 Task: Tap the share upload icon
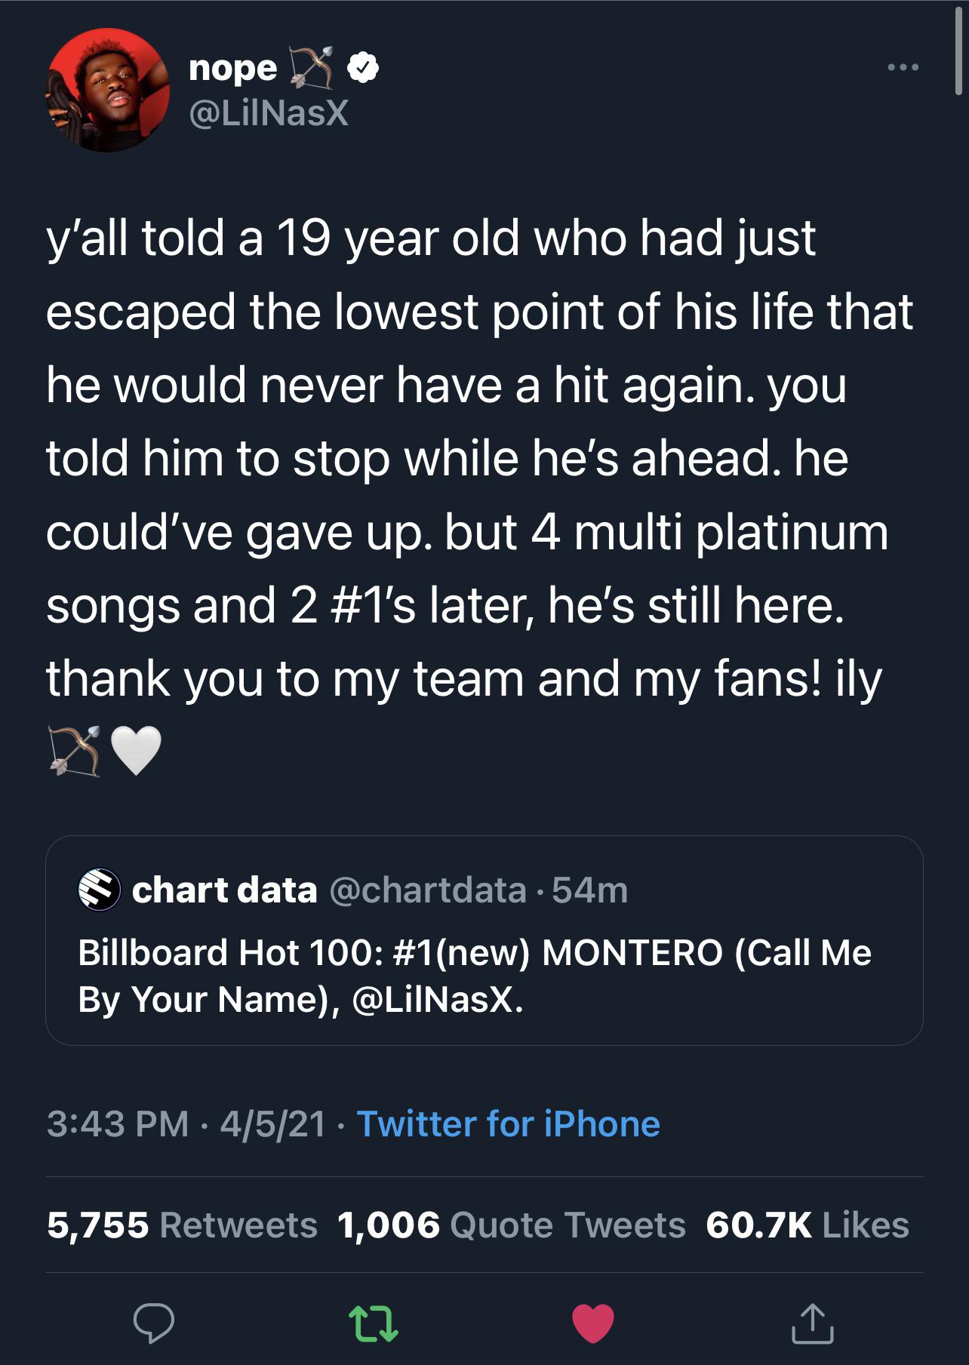click(812, 1323)
